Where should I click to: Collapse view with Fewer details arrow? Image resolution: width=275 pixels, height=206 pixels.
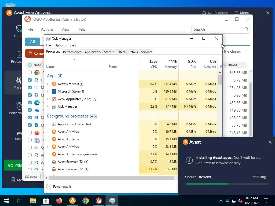49,187
